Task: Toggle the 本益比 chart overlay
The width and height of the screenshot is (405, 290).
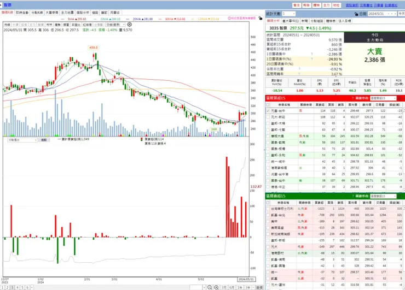Action: [76, 25]
